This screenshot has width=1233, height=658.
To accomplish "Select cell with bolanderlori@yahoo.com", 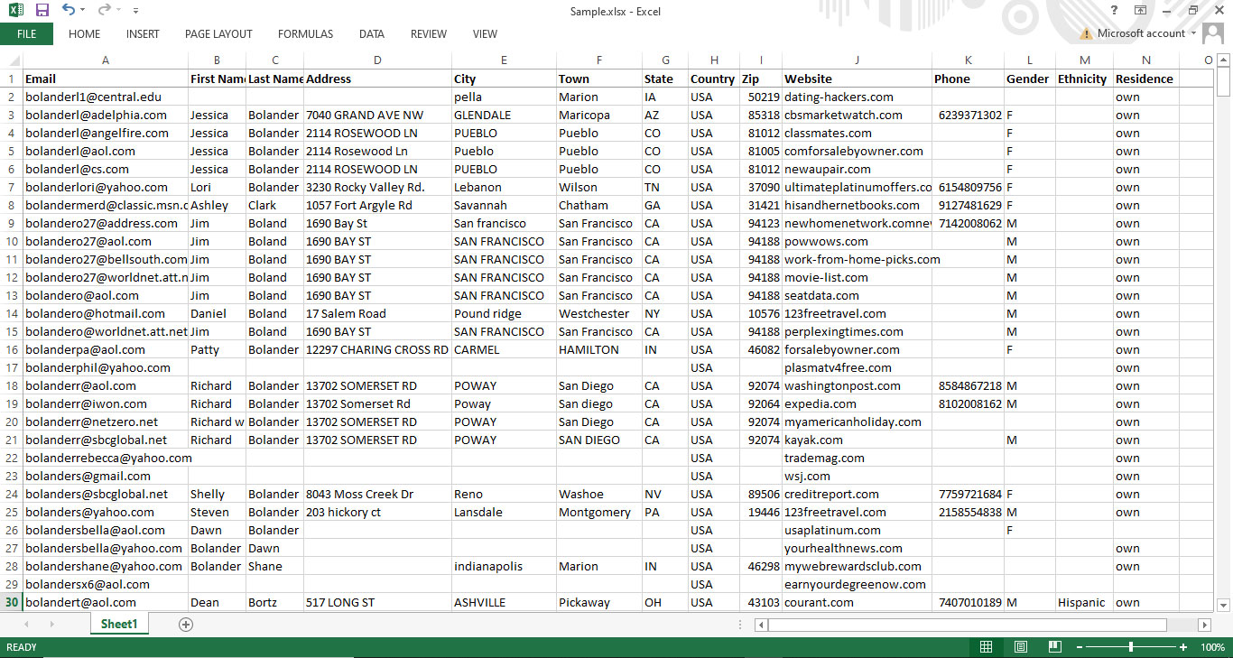I will click(106, 187).
